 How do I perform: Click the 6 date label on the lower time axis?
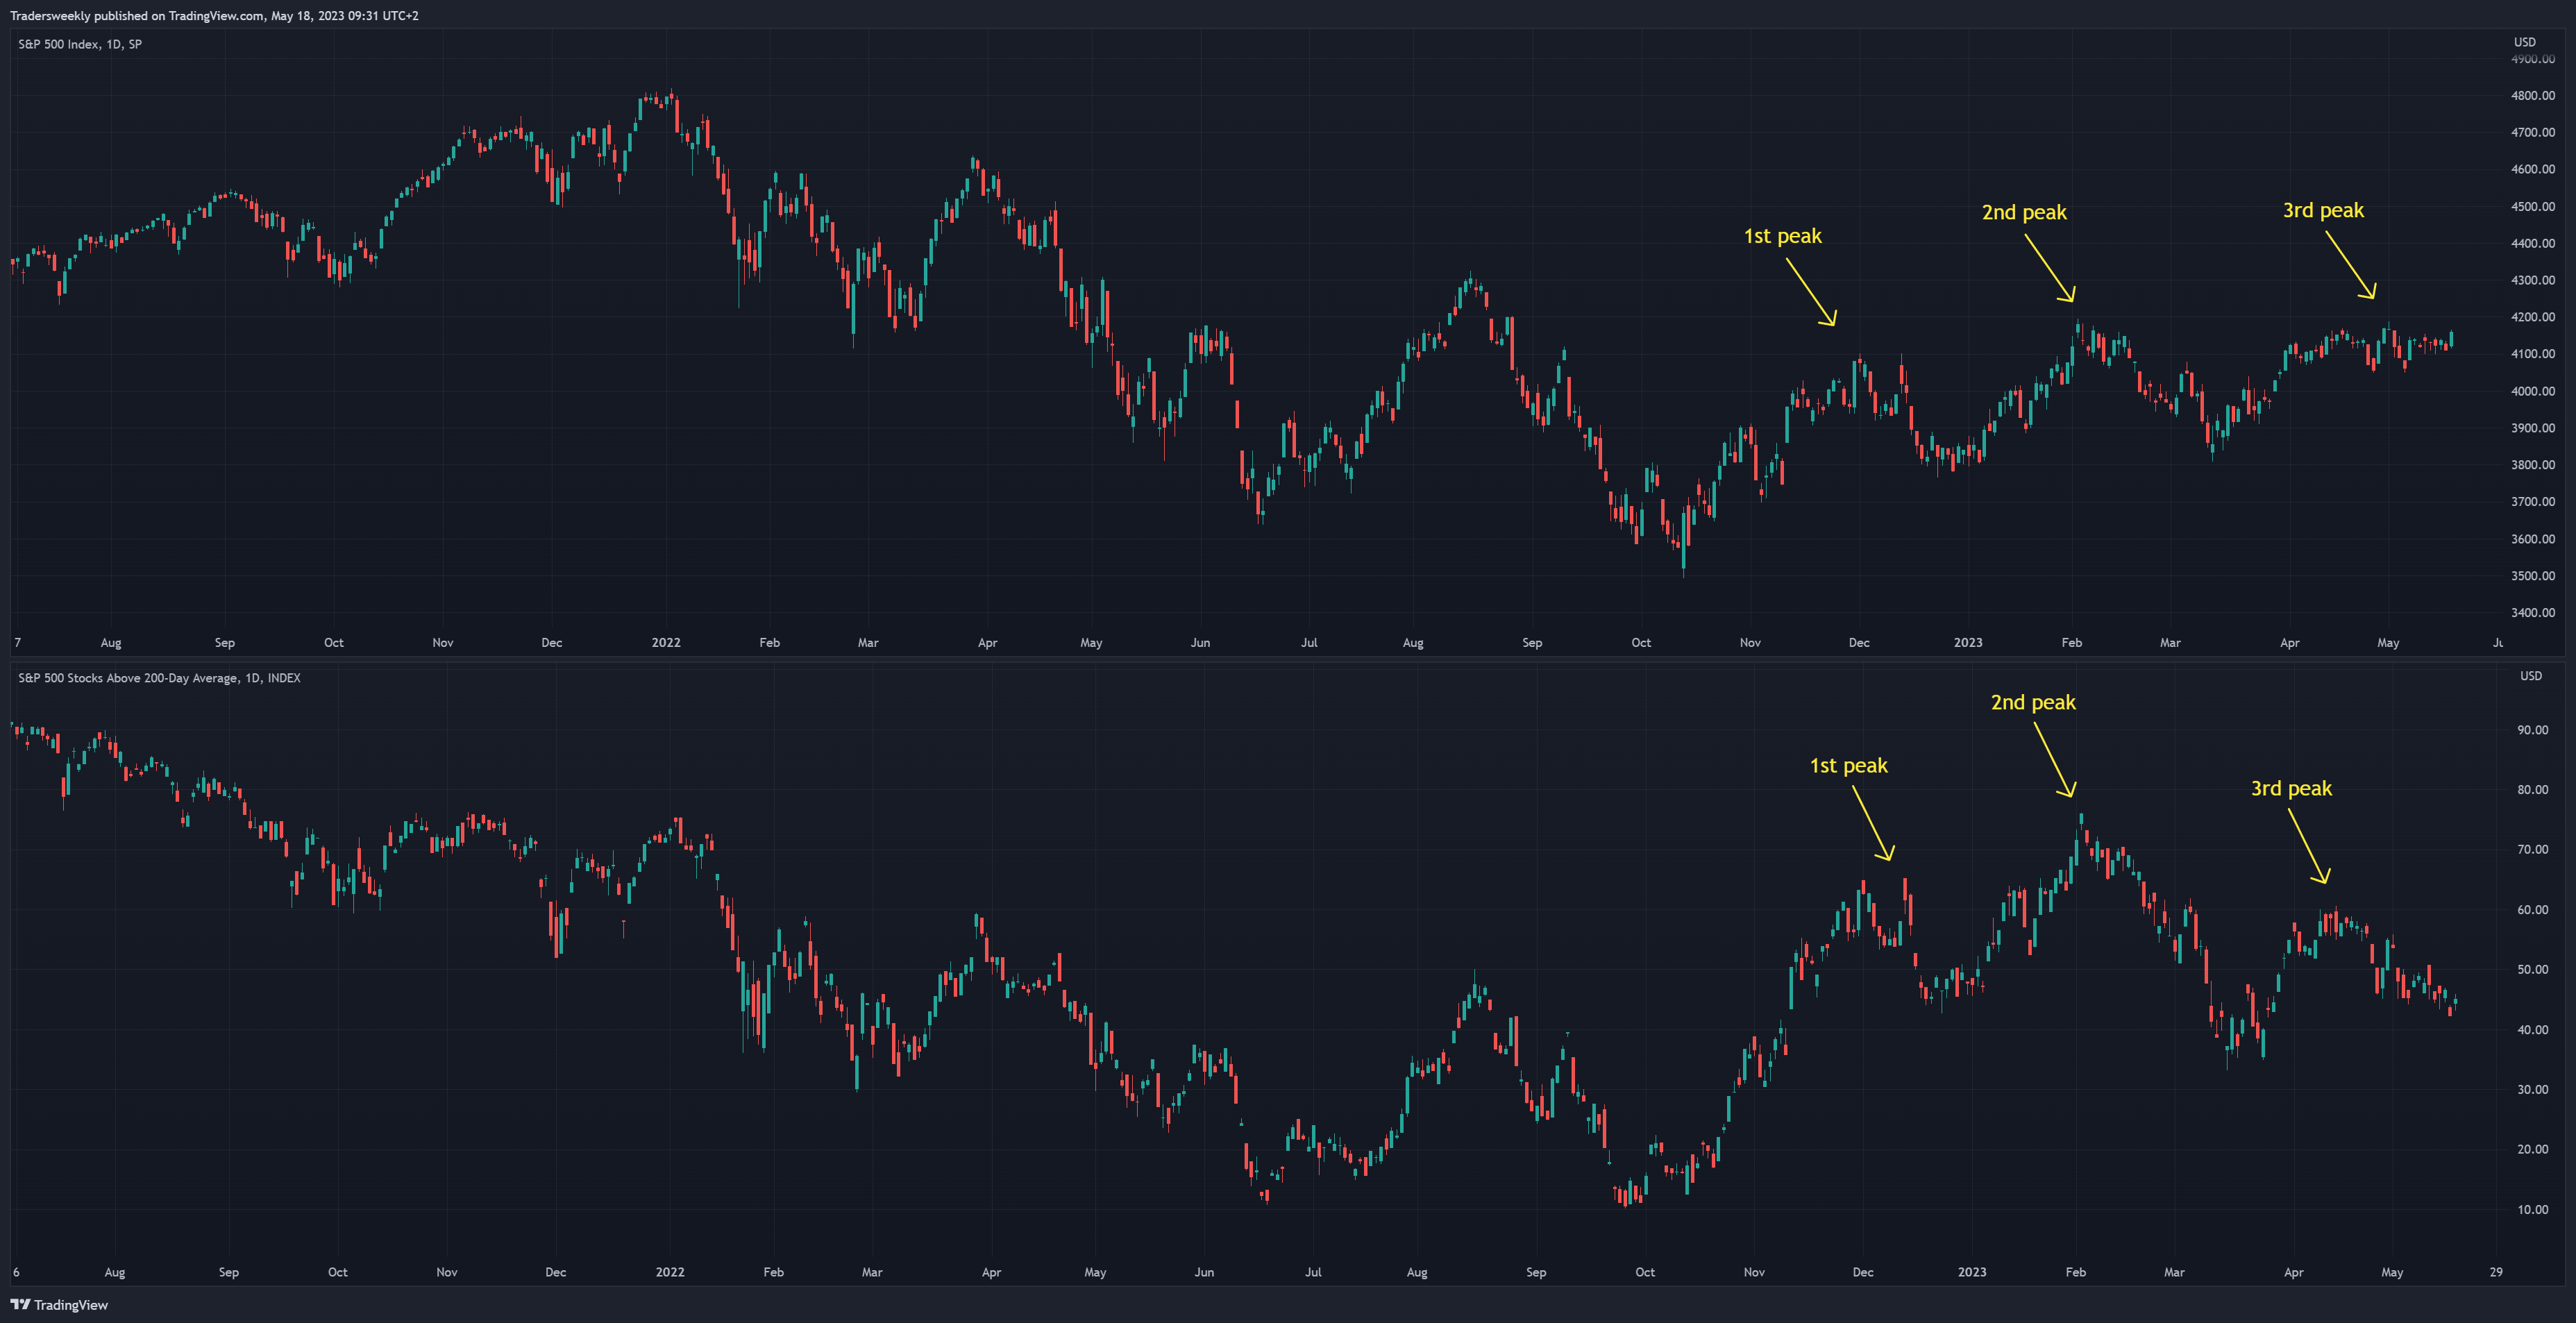16,1273
